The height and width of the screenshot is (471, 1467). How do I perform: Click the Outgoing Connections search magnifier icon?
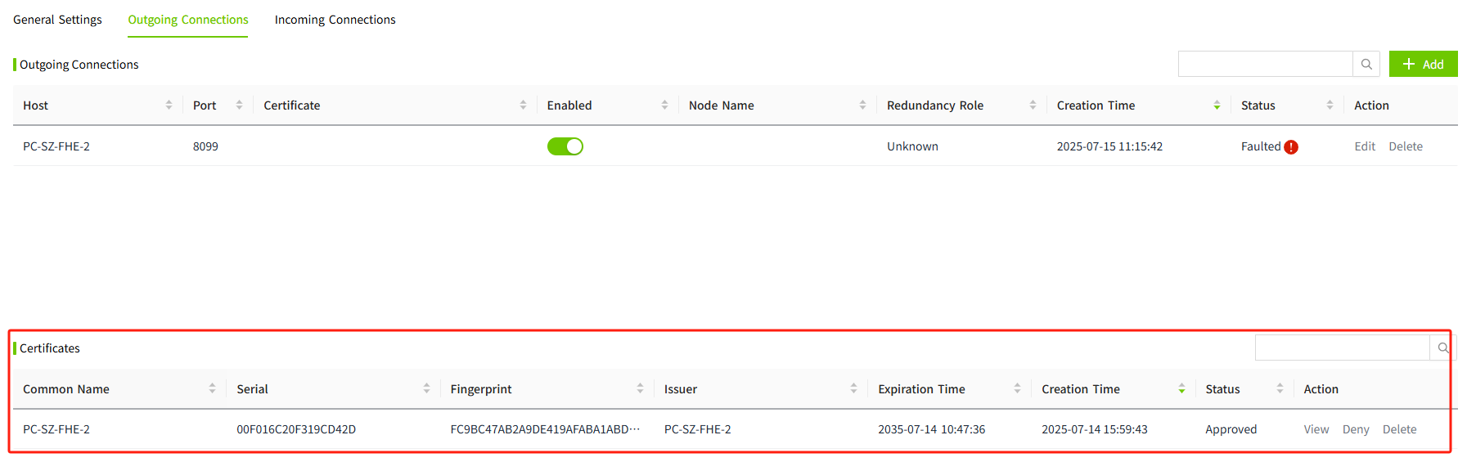pyautogui.click(x=1366, y=65)
